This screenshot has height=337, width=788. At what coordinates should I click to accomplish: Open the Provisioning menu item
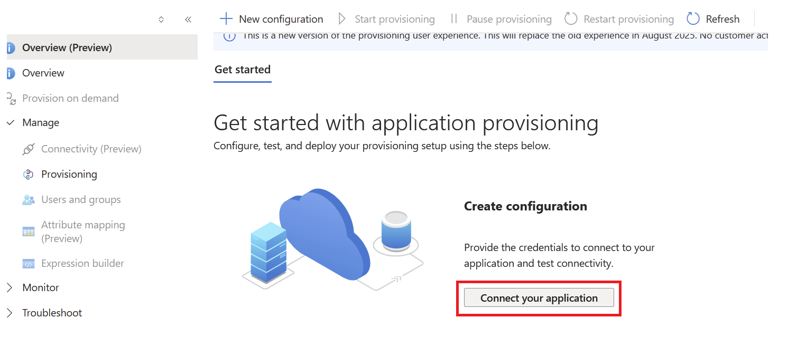click(x=69, y=175)
